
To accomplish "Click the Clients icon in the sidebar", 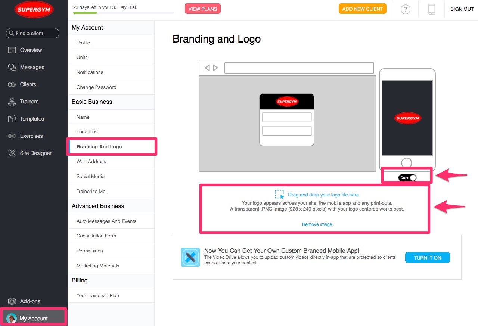I will [12, 84].
